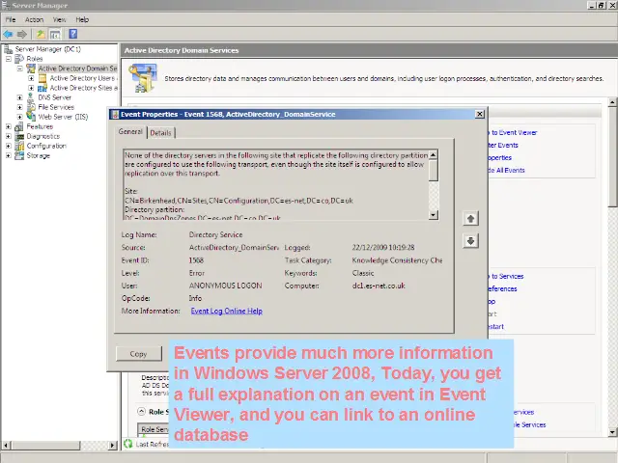
Task: Collapse Active Directory Domain Services node
Action: click(19, 68)
